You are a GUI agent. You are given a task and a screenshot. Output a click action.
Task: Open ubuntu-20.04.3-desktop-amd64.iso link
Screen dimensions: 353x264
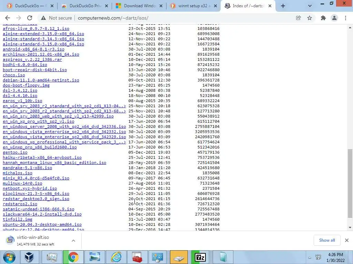click(42, 225)
